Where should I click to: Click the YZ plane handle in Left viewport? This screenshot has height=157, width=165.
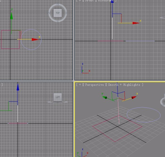tap(13, 106)
